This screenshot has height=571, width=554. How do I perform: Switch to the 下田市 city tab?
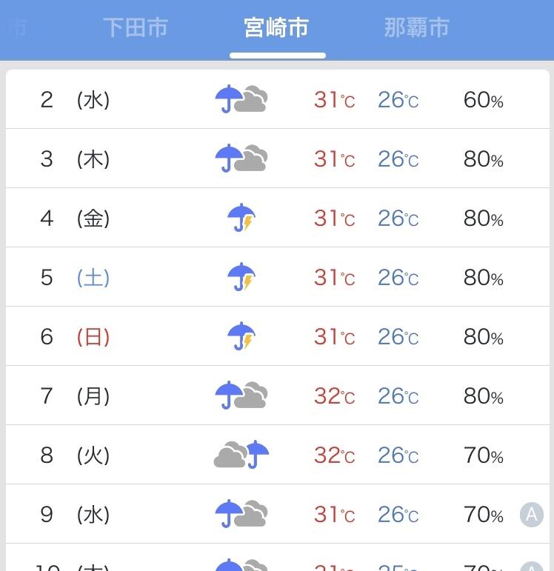coord(136,27)
